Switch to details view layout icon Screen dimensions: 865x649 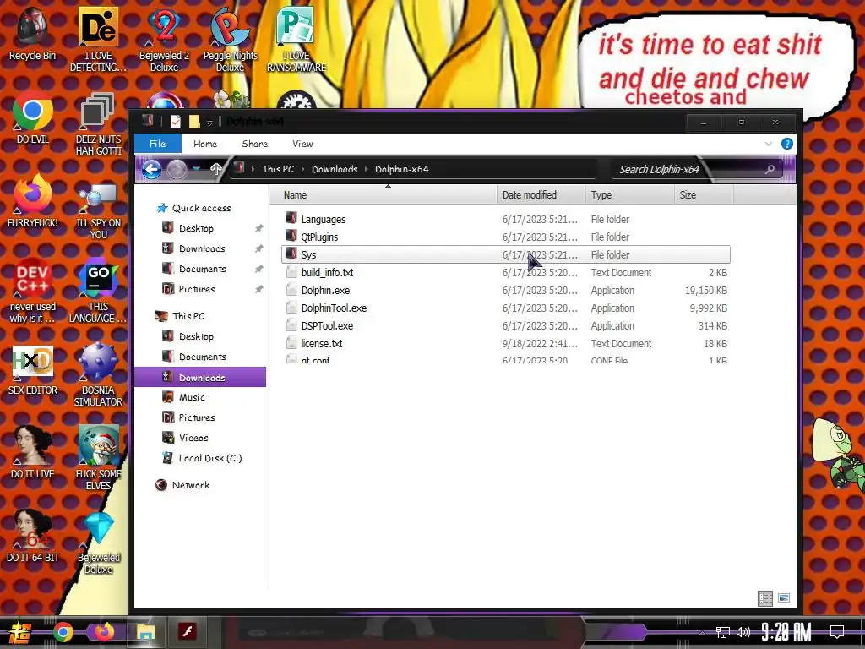point(765,598)
